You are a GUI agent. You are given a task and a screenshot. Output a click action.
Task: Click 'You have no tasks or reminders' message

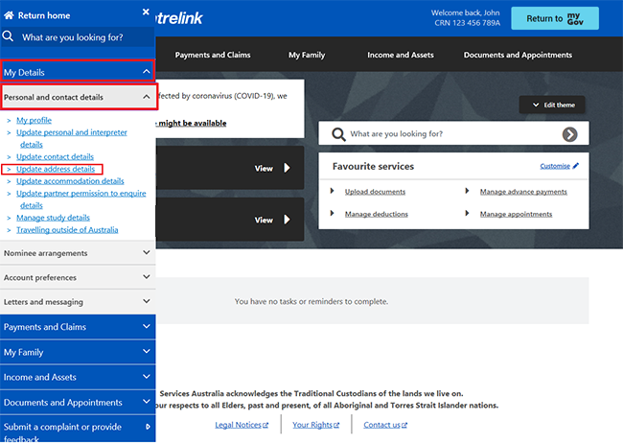(x=311, y=302)
